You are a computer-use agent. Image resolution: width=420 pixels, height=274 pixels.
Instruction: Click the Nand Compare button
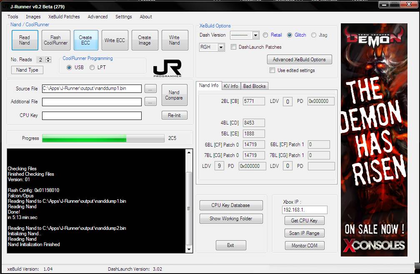coord(174,95)
